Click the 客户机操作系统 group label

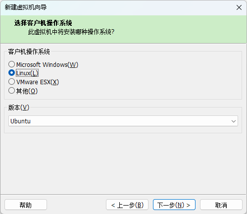point(29,52)
